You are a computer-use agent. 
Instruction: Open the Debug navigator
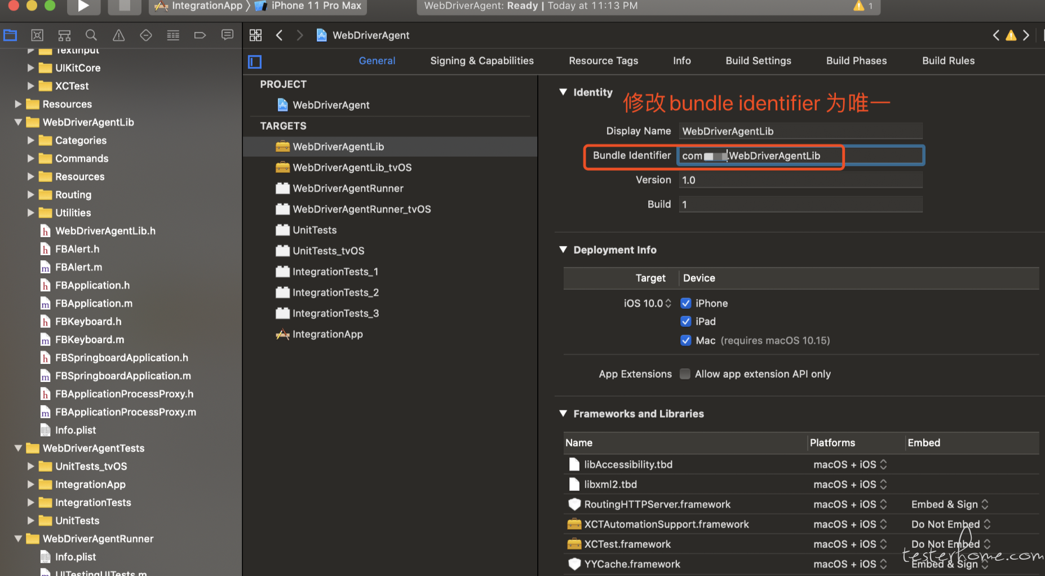(x=173, y=36)
